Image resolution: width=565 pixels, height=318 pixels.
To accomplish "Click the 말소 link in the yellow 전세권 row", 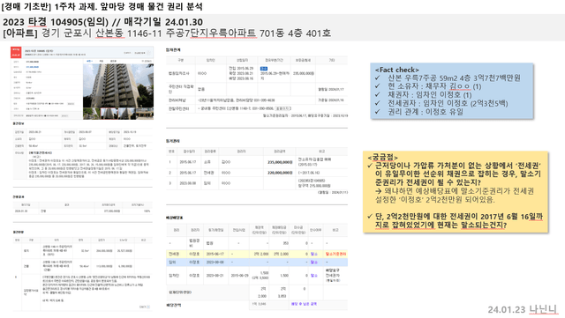I will [314, 254].
